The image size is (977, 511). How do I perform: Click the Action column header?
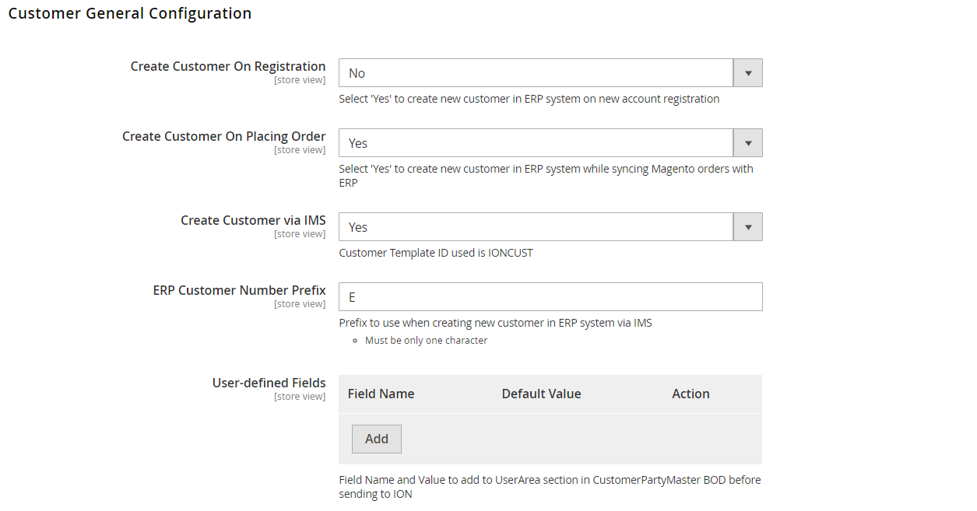pyautogui.click(x=691, y=394)
